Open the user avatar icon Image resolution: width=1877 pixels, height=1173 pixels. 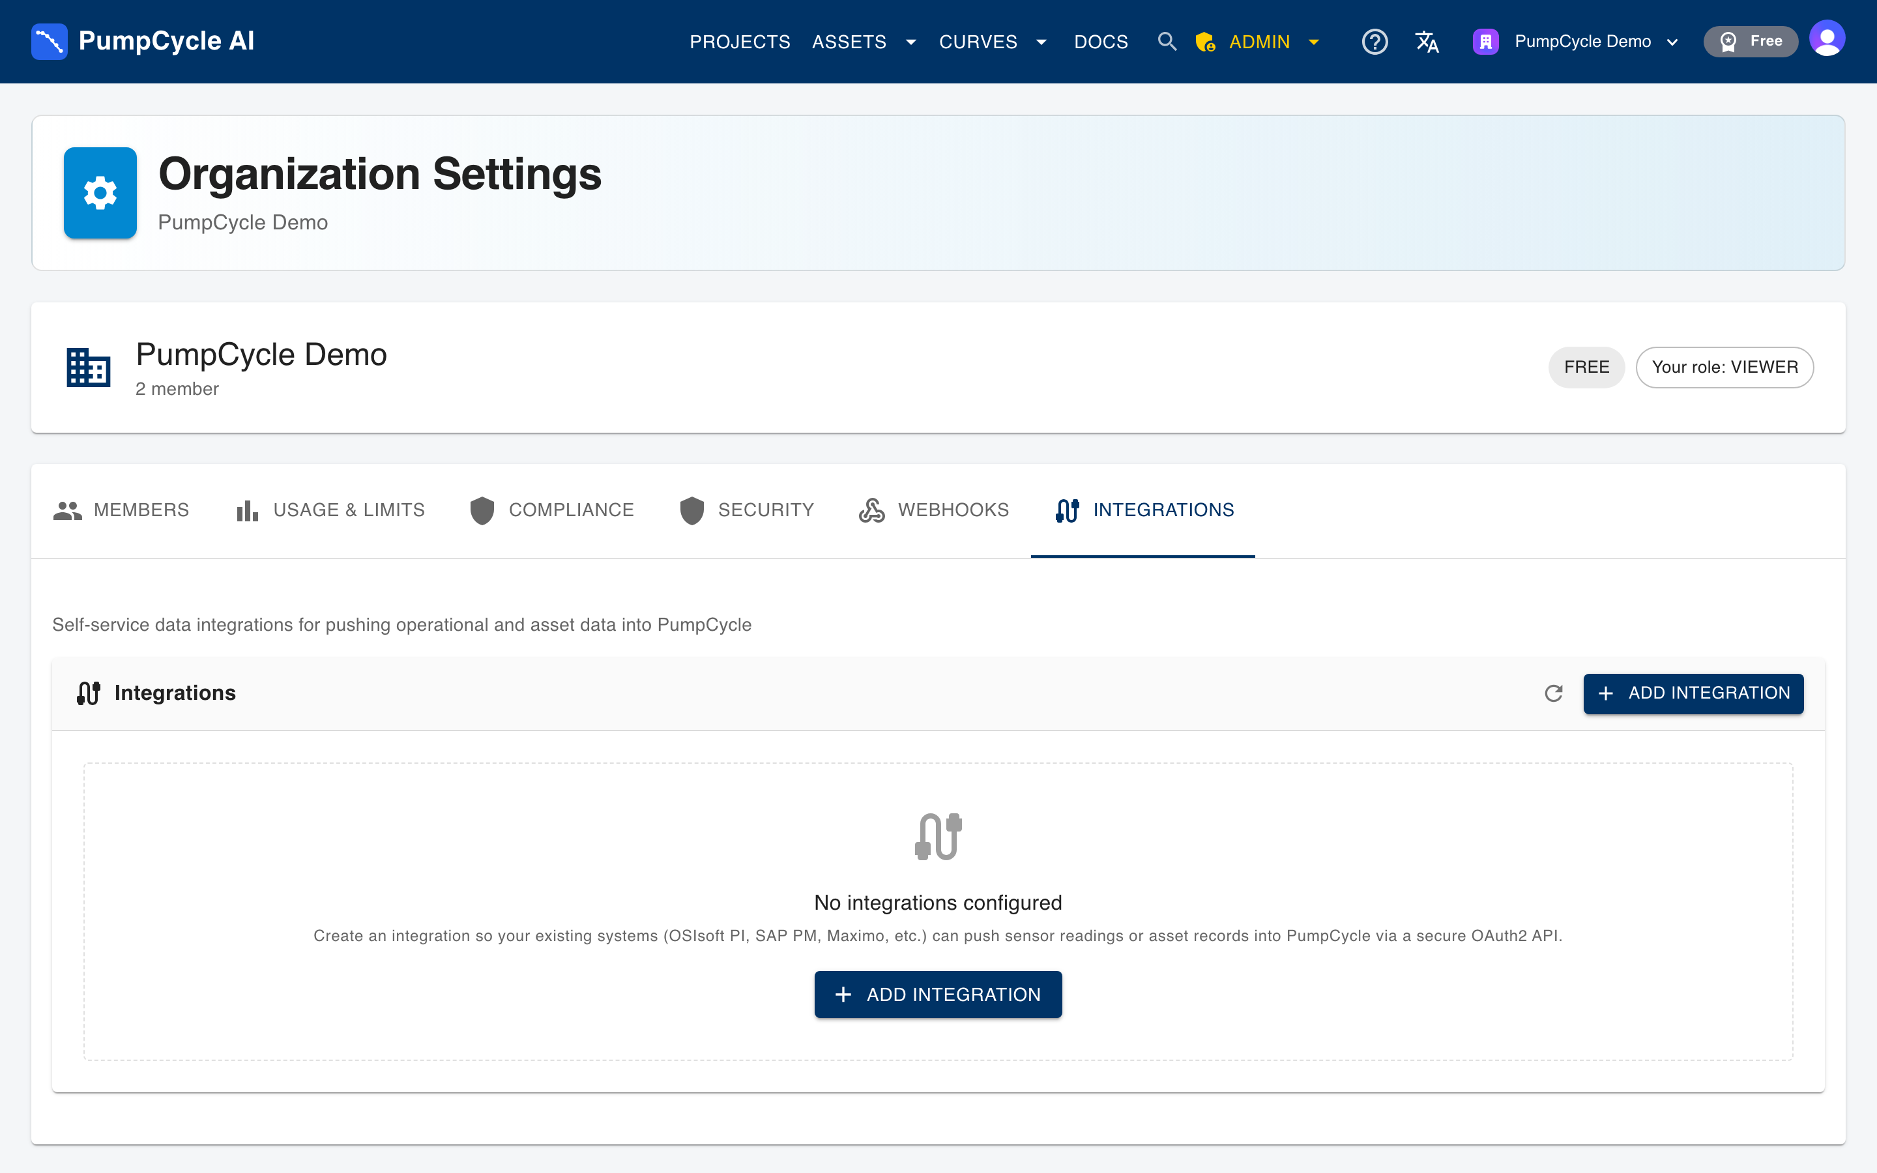pyautogui.click(x=1827, y=39)
